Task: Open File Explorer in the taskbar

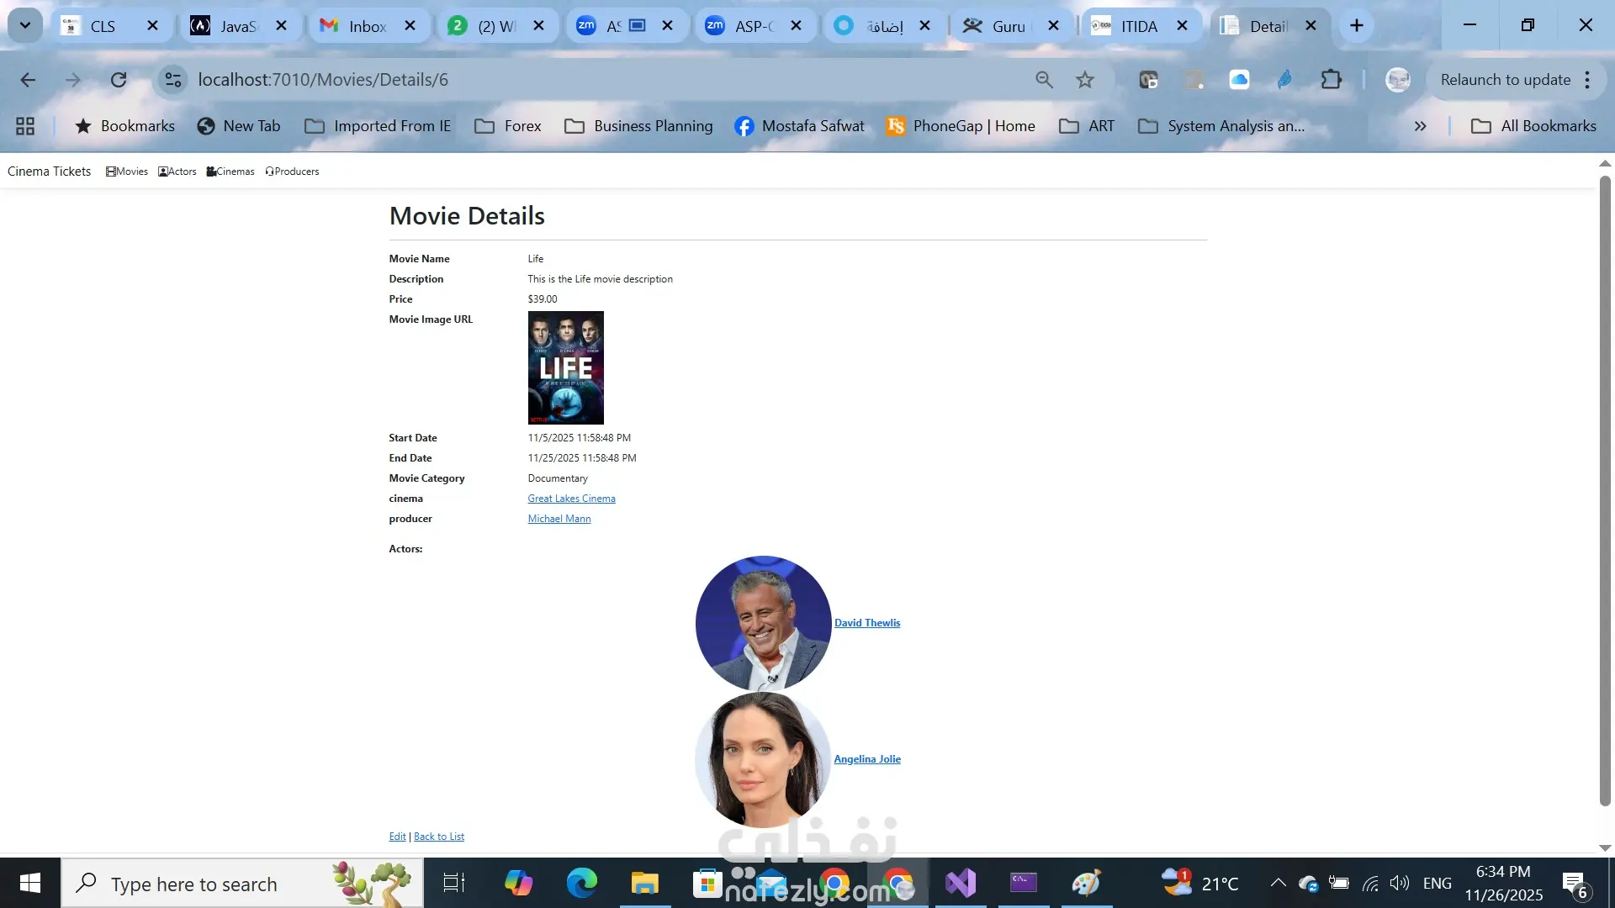Action: coord(645,883)
